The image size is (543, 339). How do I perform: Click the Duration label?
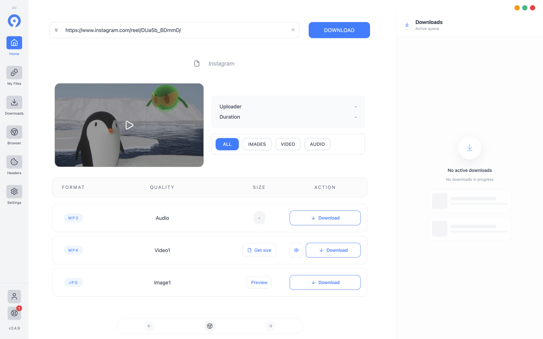click(x=230, y=117)
